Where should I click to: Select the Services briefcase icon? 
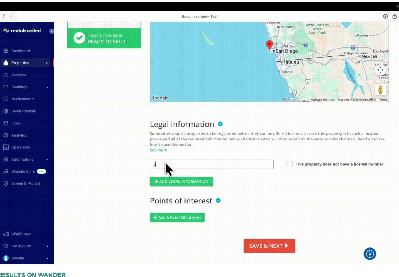(6, 75)
